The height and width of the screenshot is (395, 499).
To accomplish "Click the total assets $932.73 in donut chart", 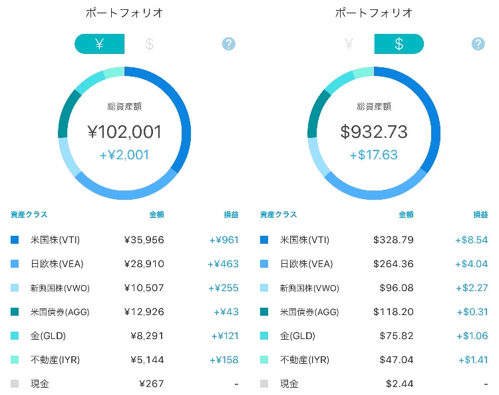I will (374, 132).
